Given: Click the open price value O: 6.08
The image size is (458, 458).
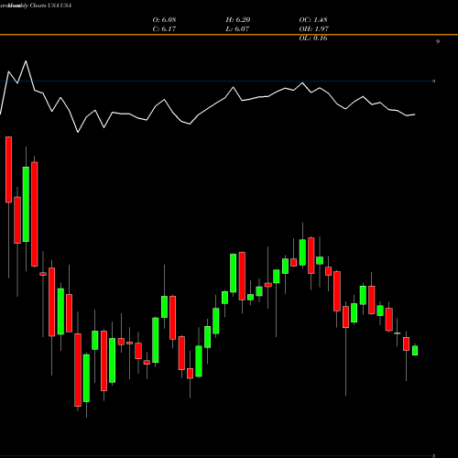Looking at the screenshot, I should point(164,20).
